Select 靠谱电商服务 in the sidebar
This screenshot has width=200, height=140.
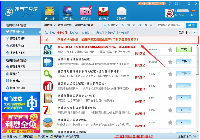[x=21, y=53]
